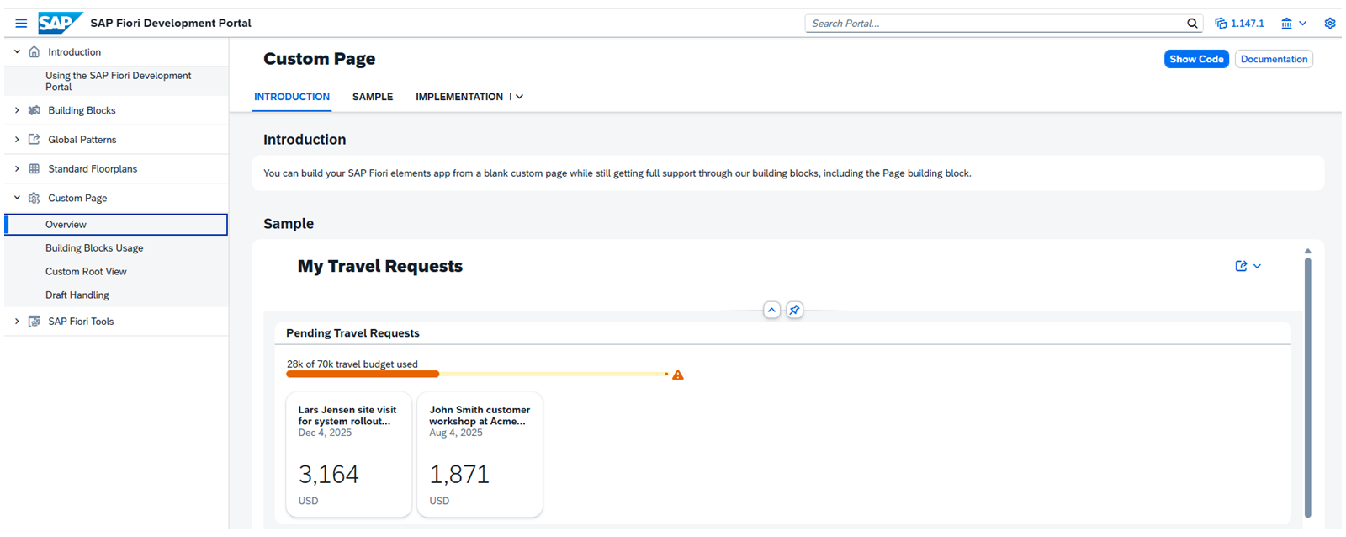This screenshot has width=1346, height=537.
Task: Click the share icon in My Travel Requests
Action: point(1241,266)
